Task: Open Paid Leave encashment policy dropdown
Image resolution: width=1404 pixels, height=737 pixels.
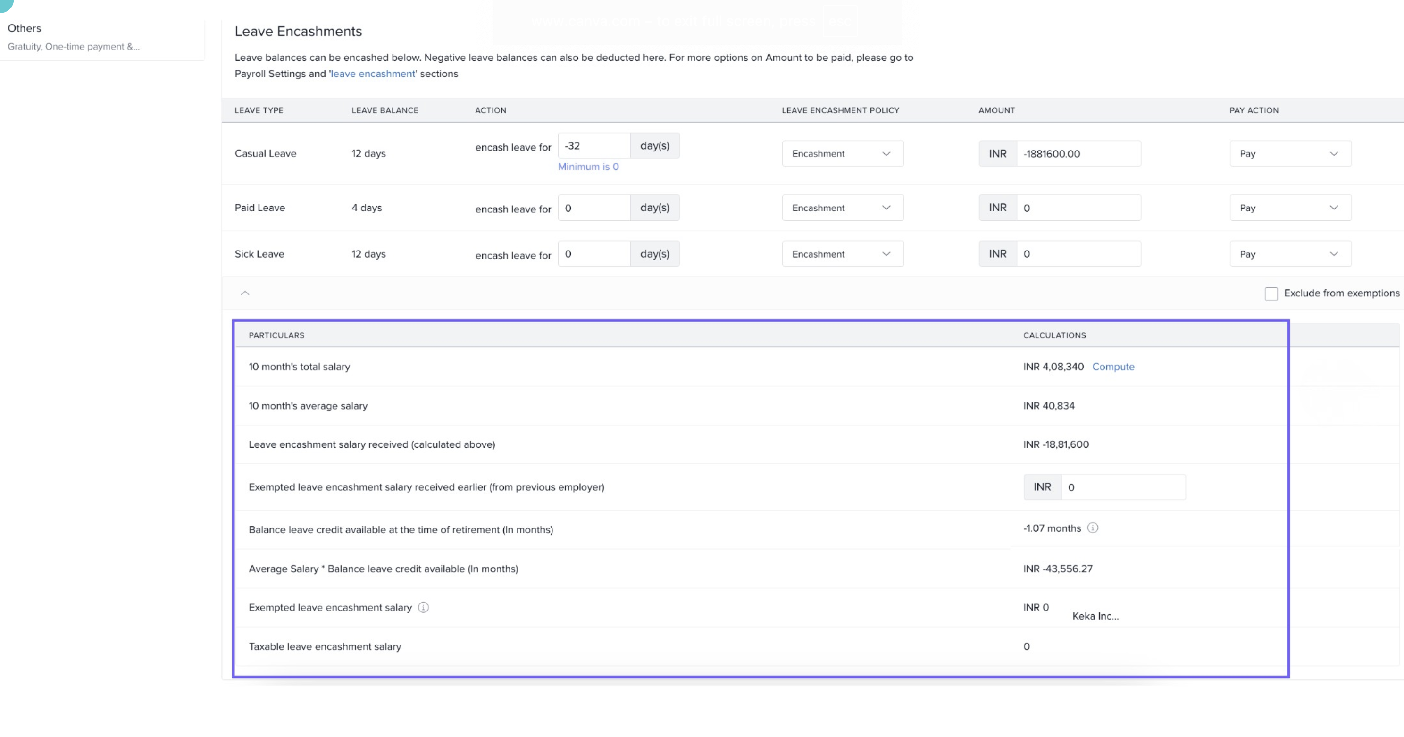Action: (x=842, y=208)
